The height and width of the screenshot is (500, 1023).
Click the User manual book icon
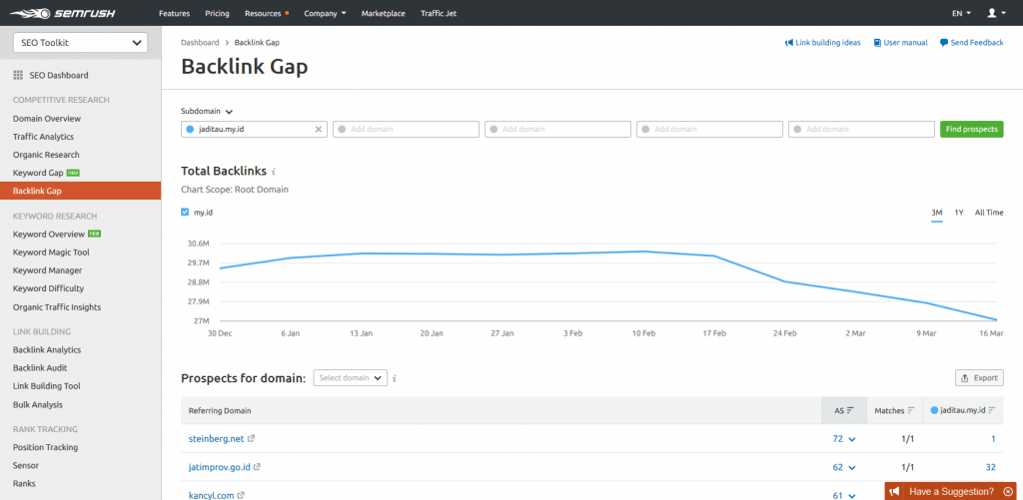[x=877, y=42]
